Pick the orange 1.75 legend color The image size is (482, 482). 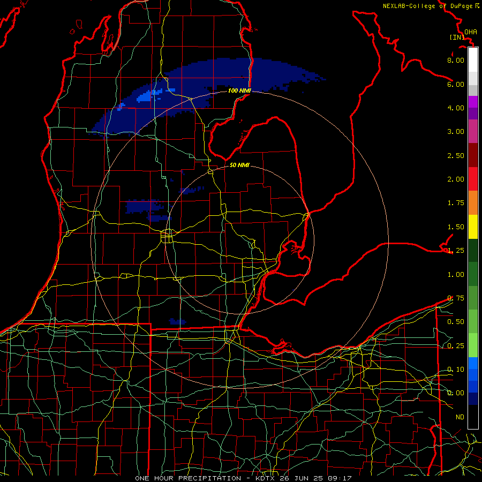(473, 202)
